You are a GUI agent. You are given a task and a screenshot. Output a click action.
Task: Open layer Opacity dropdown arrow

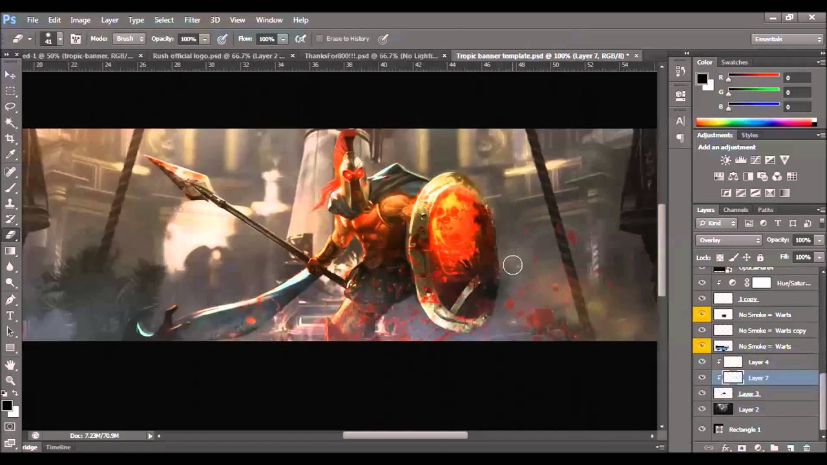click(819, 240)
